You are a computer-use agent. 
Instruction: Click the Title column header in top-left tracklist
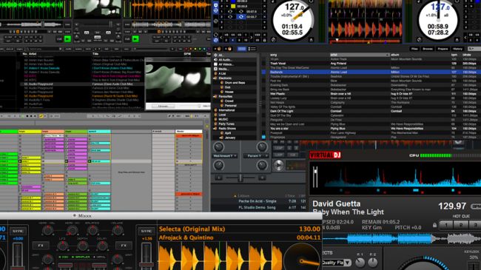(95, 54)
